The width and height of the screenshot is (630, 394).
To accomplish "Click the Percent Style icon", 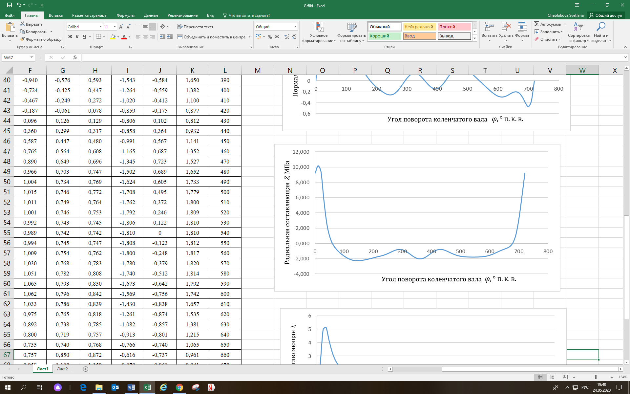I will [270, 37].
